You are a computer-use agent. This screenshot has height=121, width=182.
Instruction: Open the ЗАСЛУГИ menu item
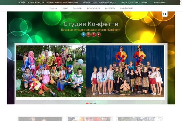(77, 8)
